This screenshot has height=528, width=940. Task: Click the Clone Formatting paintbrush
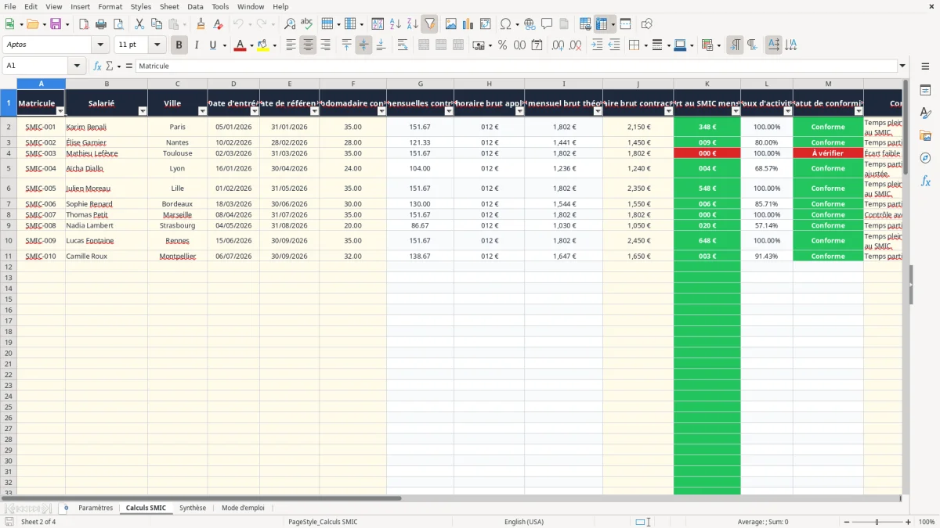point(201,24)
